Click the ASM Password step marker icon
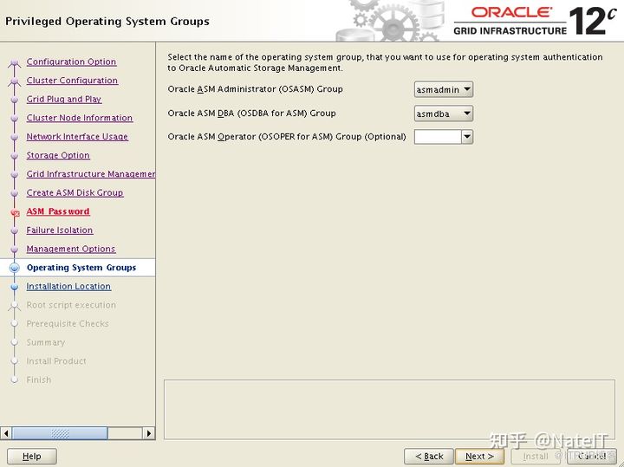 click(x=15, y=213)
